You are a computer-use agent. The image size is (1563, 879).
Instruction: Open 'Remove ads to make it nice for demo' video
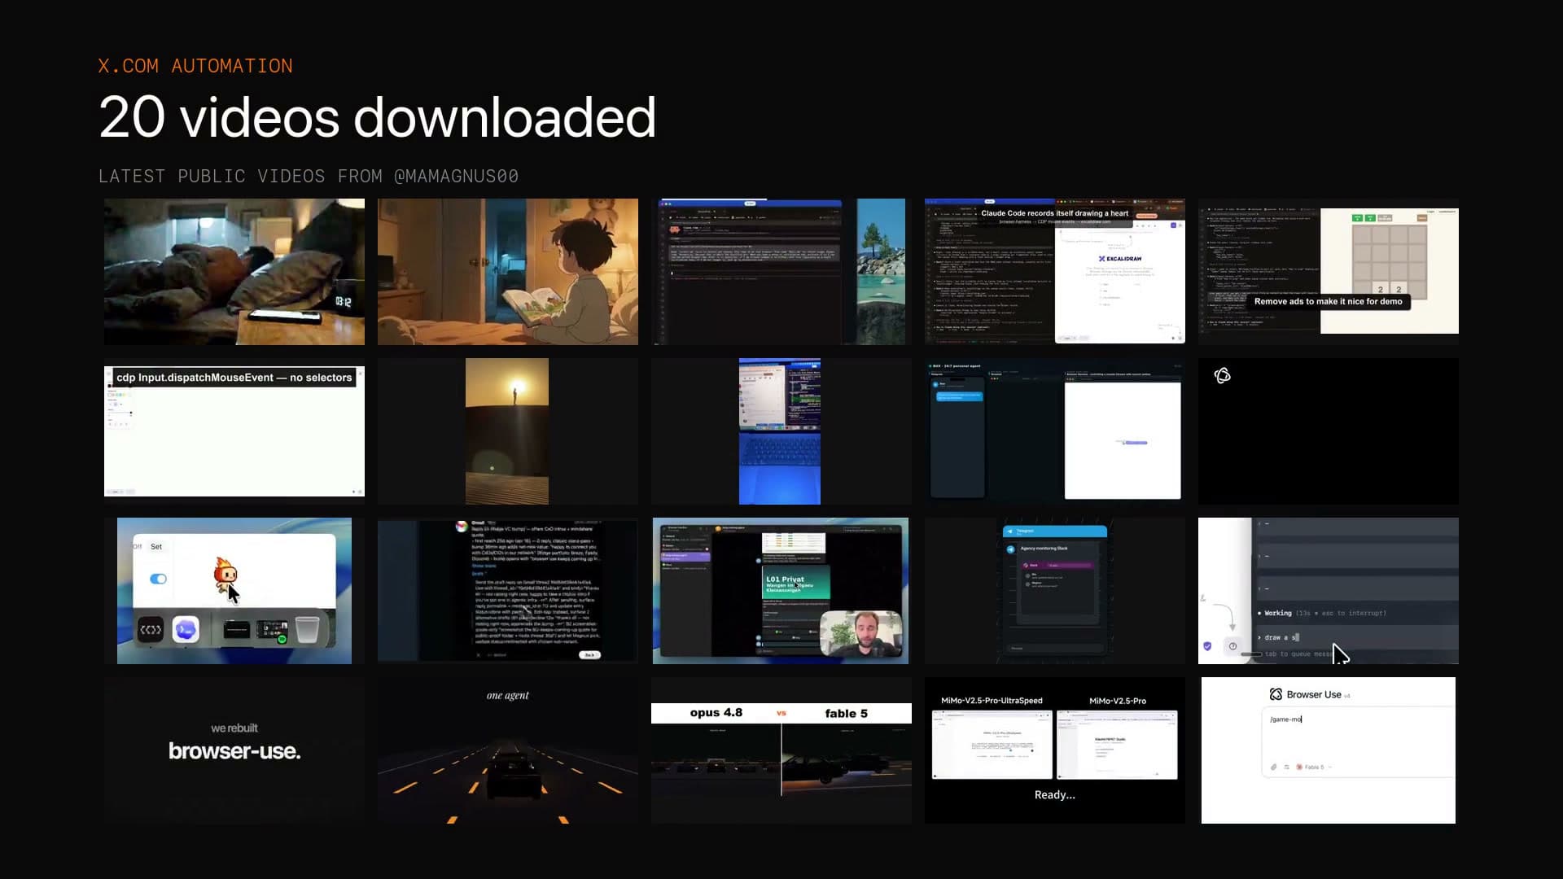(1329, 272)
